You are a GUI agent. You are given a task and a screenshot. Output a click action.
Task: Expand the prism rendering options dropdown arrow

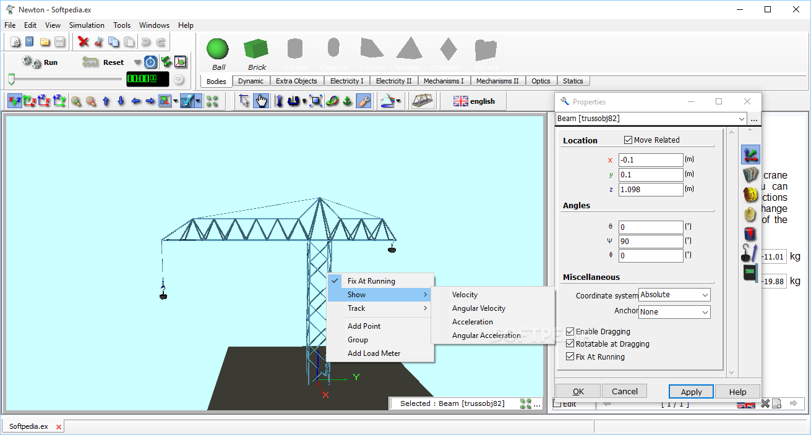click(x=399, y=101)
